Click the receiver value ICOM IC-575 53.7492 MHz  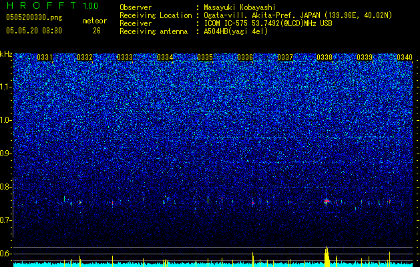[x=268, y=23]
